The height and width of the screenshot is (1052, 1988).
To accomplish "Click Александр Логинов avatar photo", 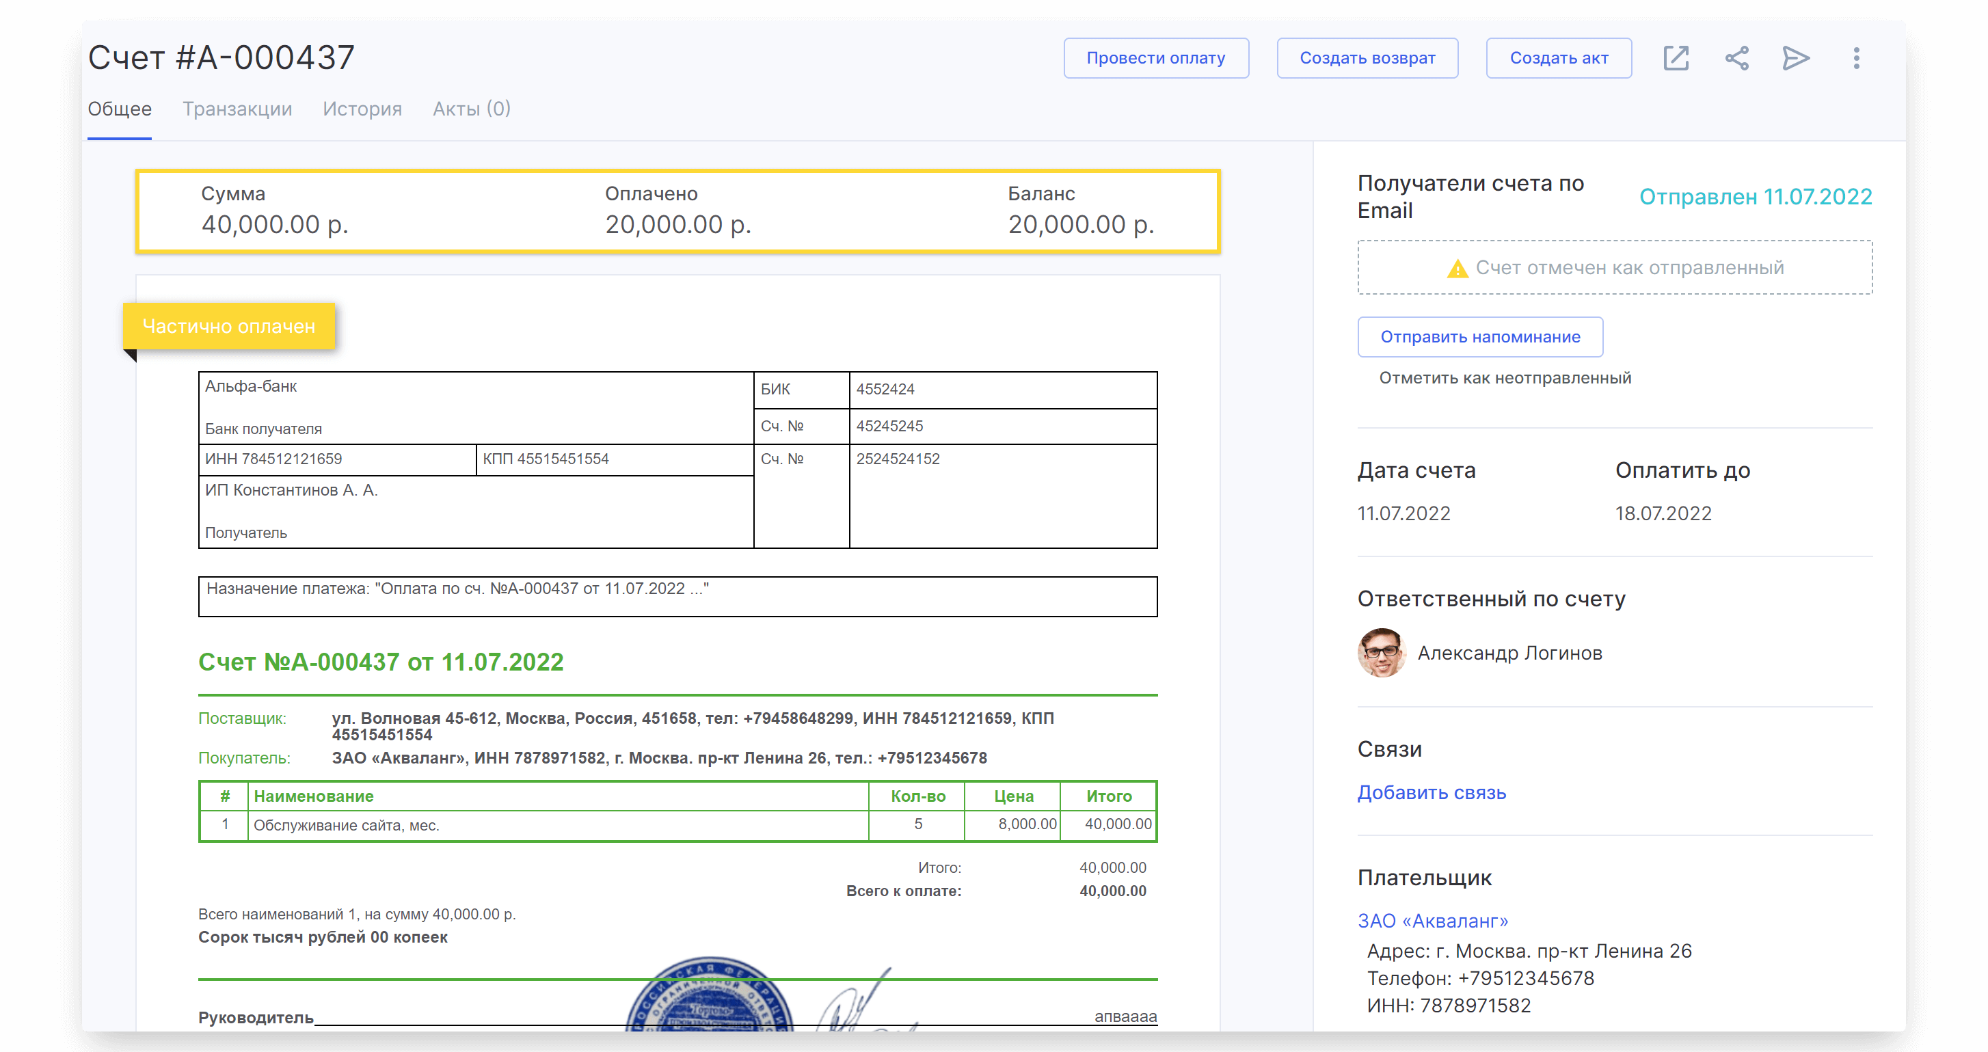I will [1381, 653].
